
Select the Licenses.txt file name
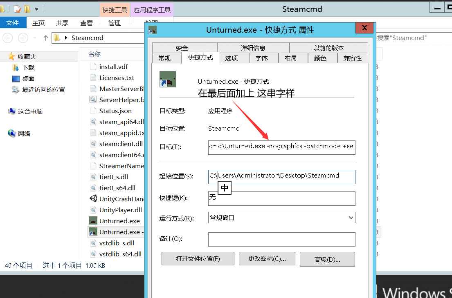(117, 78)
